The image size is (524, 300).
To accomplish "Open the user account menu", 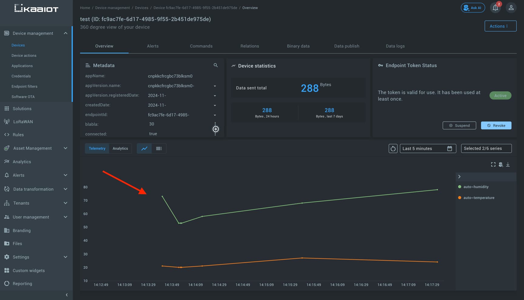I will click(x=511, y=8).
